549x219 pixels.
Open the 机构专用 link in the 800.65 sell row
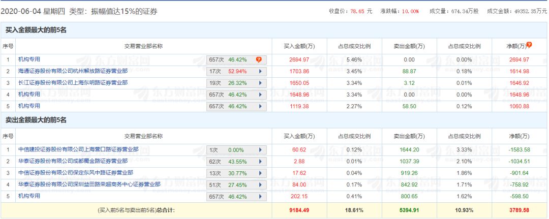tap(29, 196)
